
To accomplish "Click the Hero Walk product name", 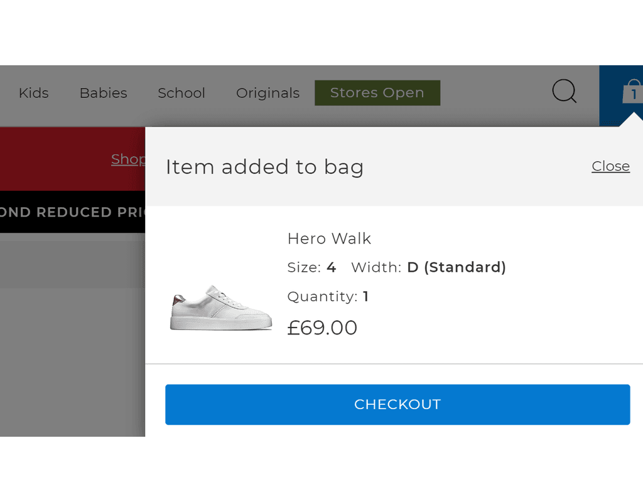I will pos(329,238).
